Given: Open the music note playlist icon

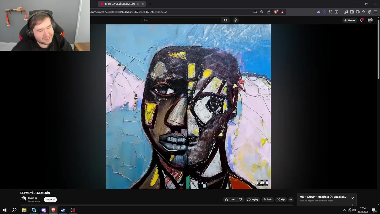Looking at the screenshot, I should click(x=346, y=12).
